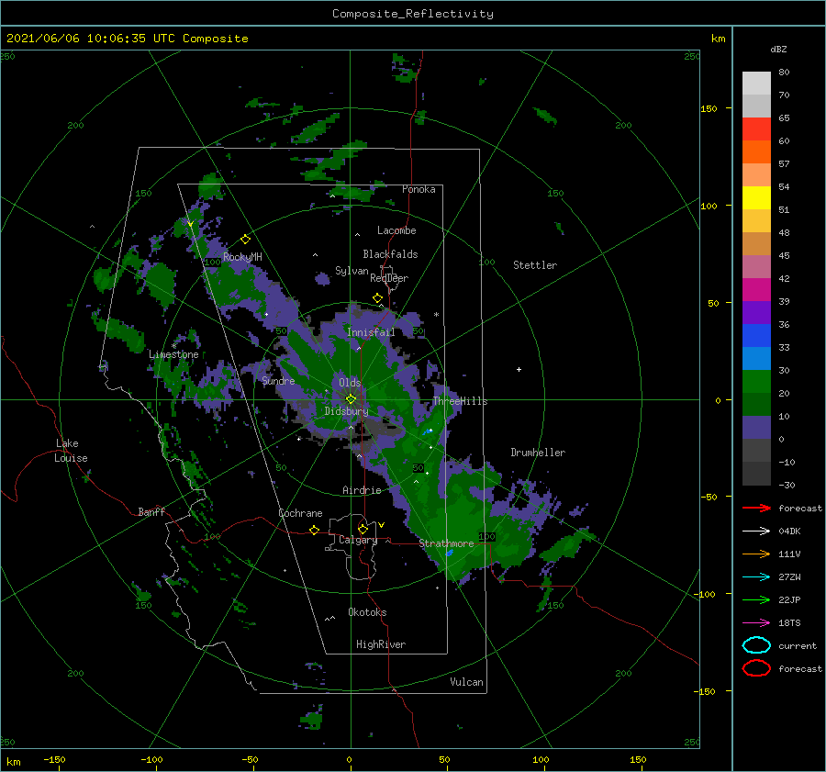Click the Limestone label
The width and height of the screenshot is (826, 772).
[x=173, y=354]
